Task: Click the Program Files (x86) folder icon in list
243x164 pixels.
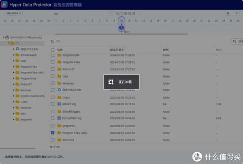Action: tap(59, 133)
